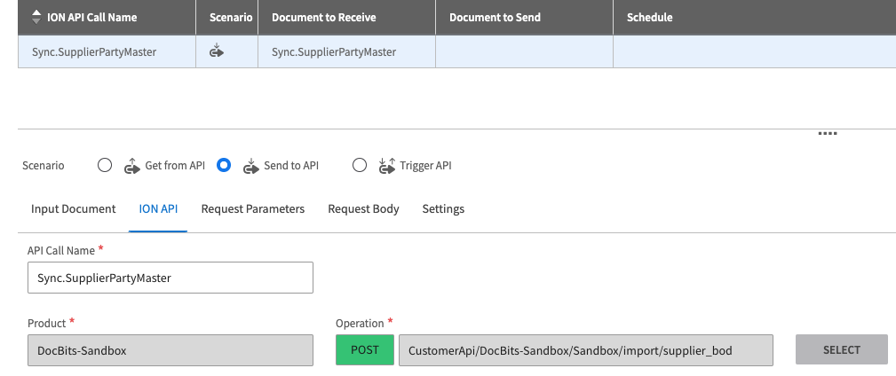Grab the dotted splitter handle above the Scenario options
The image size is (896, 376).
(x=827, y=133)
